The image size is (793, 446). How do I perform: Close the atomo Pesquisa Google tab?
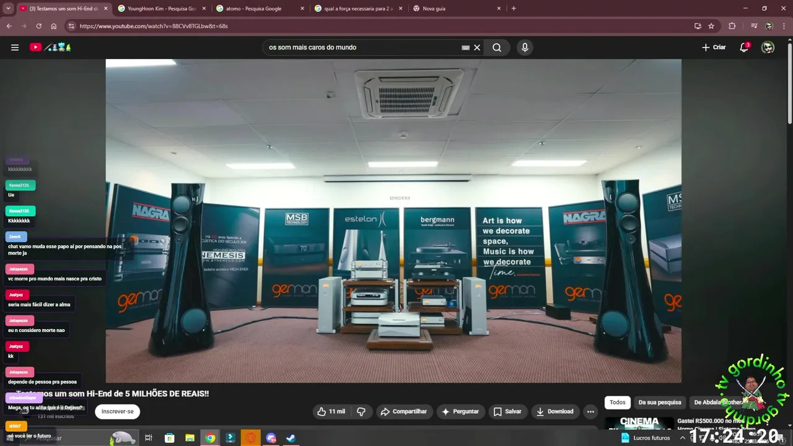pyautogui.click(x=302, y=9)
